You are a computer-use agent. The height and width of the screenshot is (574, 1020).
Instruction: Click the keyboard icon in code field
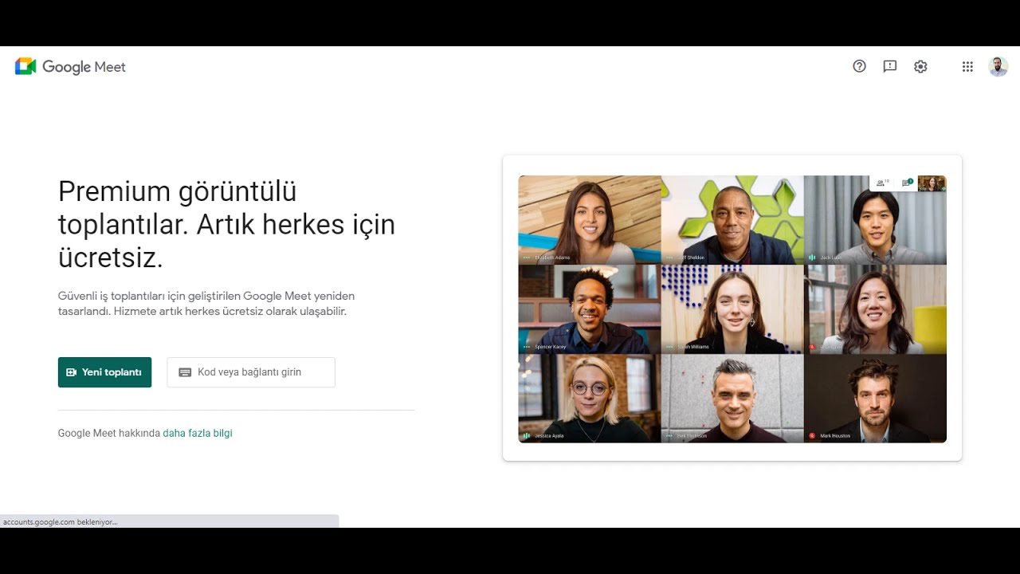[x=185, y=372]
